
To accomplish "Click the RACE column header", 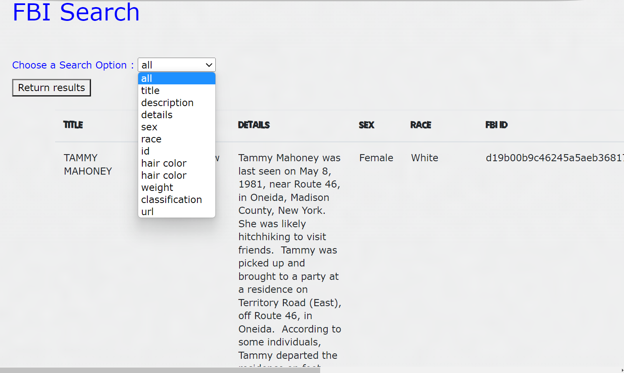I will (421, 125).
